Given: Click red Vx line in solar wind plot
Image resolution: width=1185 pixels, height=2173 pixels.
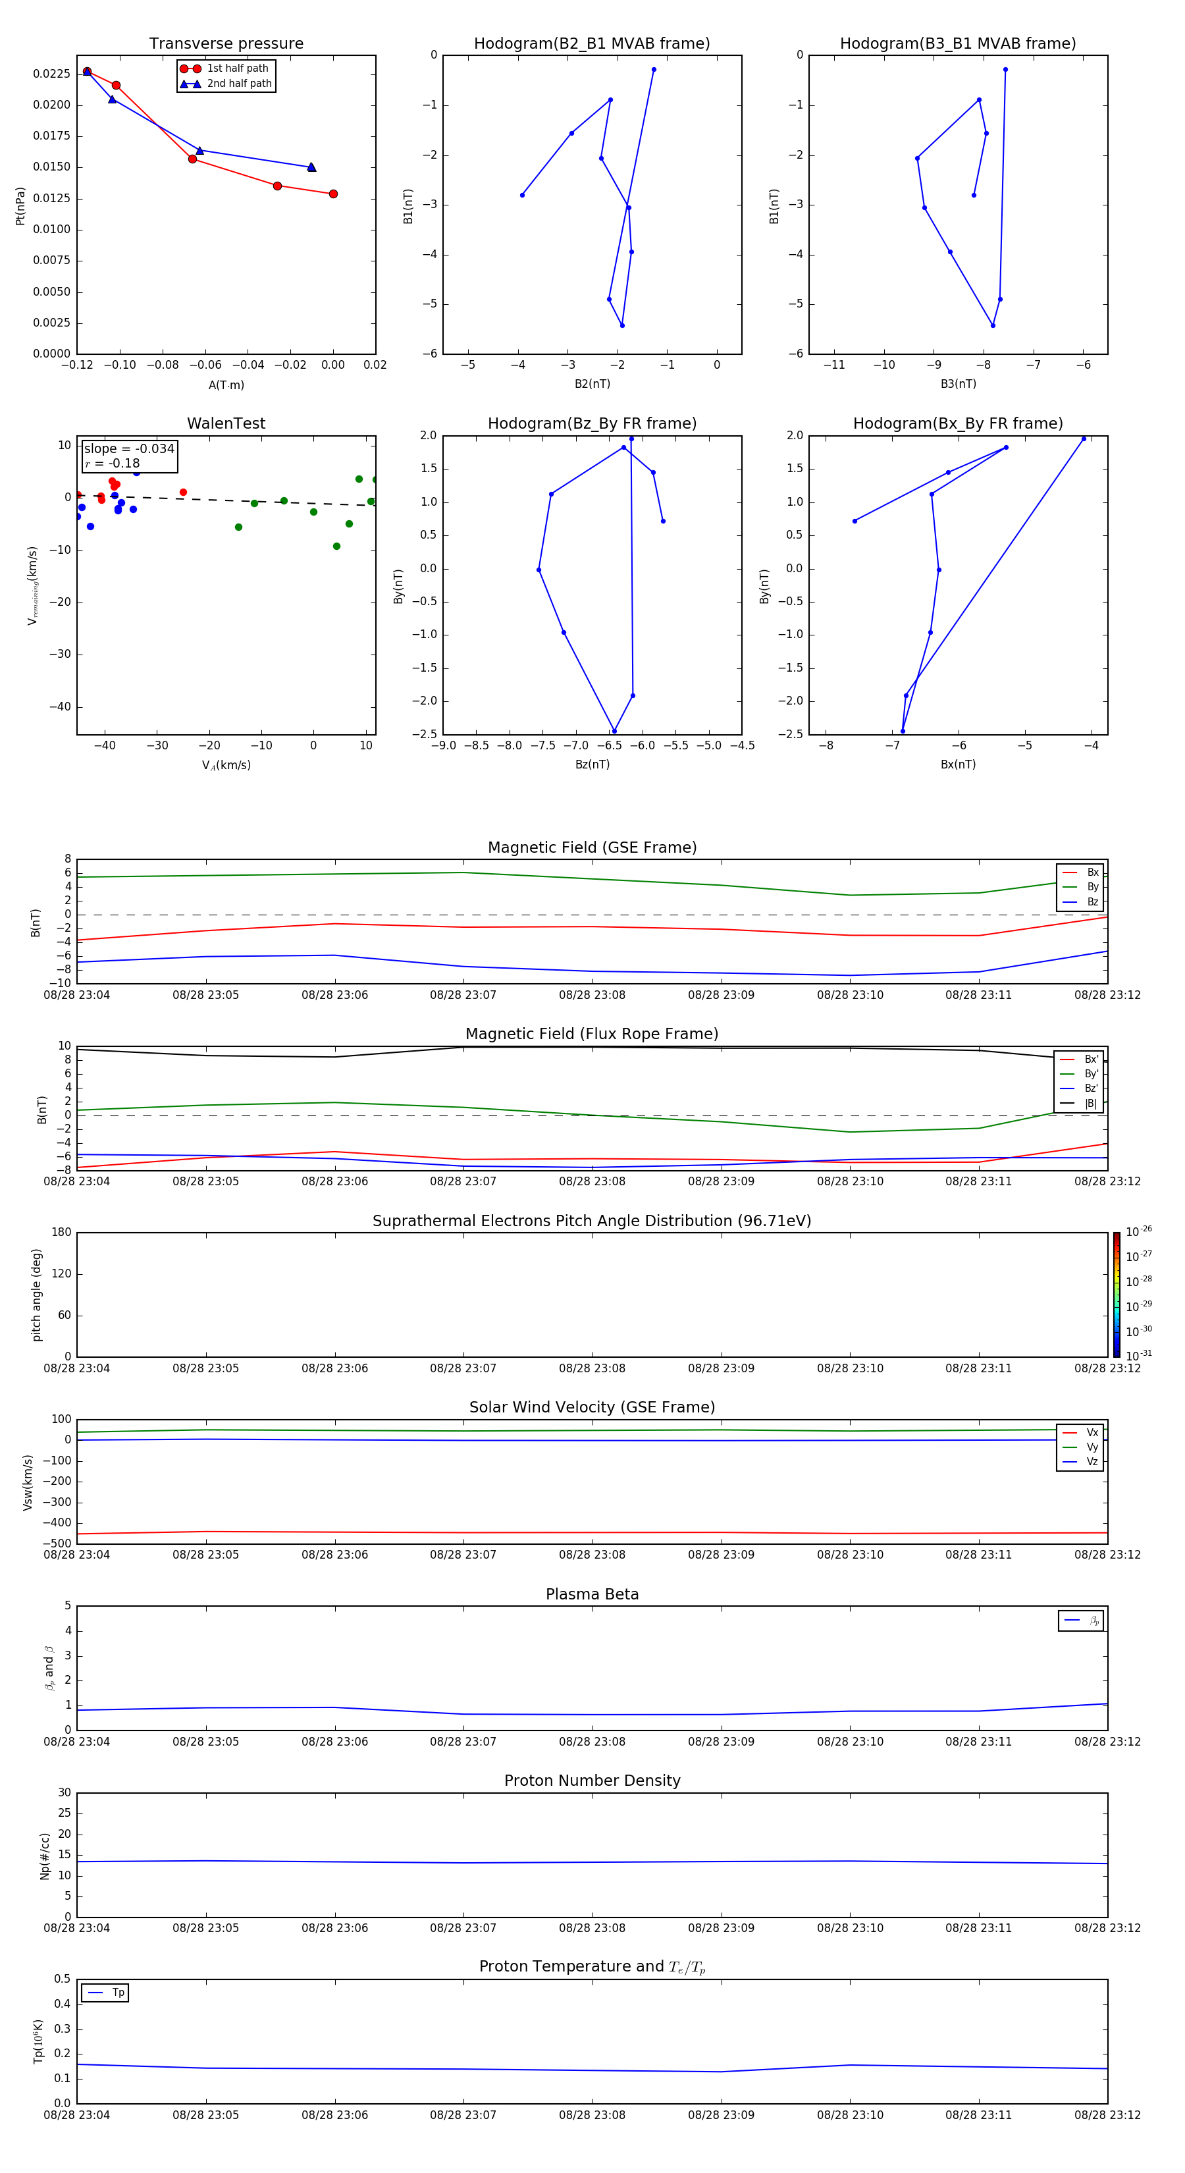Looking at the screenshot, I should pos(592,1533).
